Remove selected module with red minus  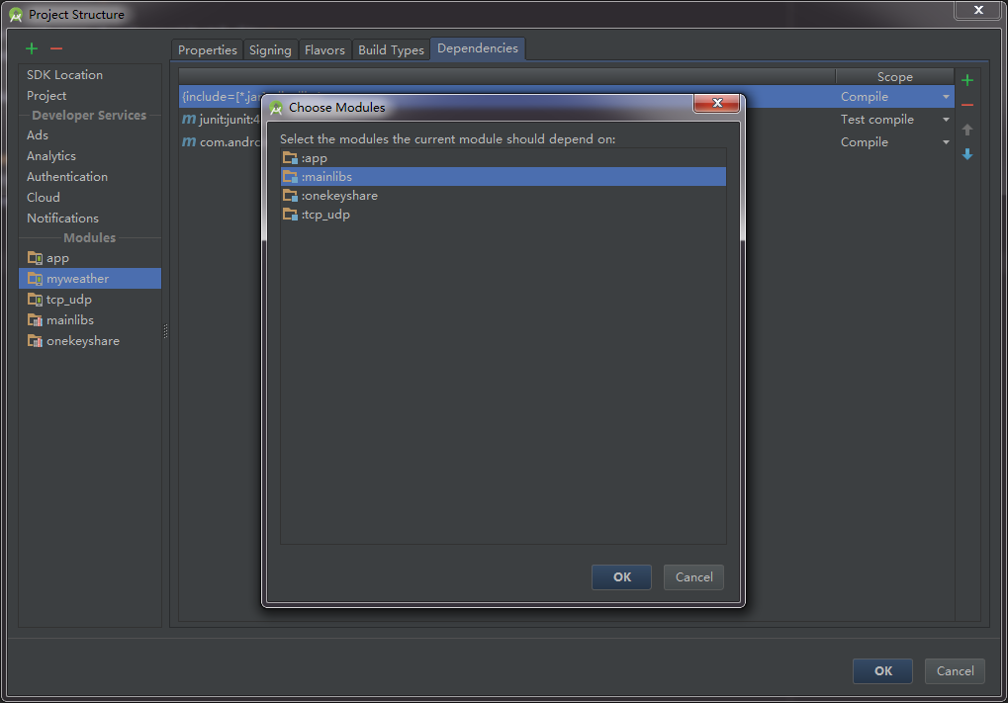pos(56,48)
